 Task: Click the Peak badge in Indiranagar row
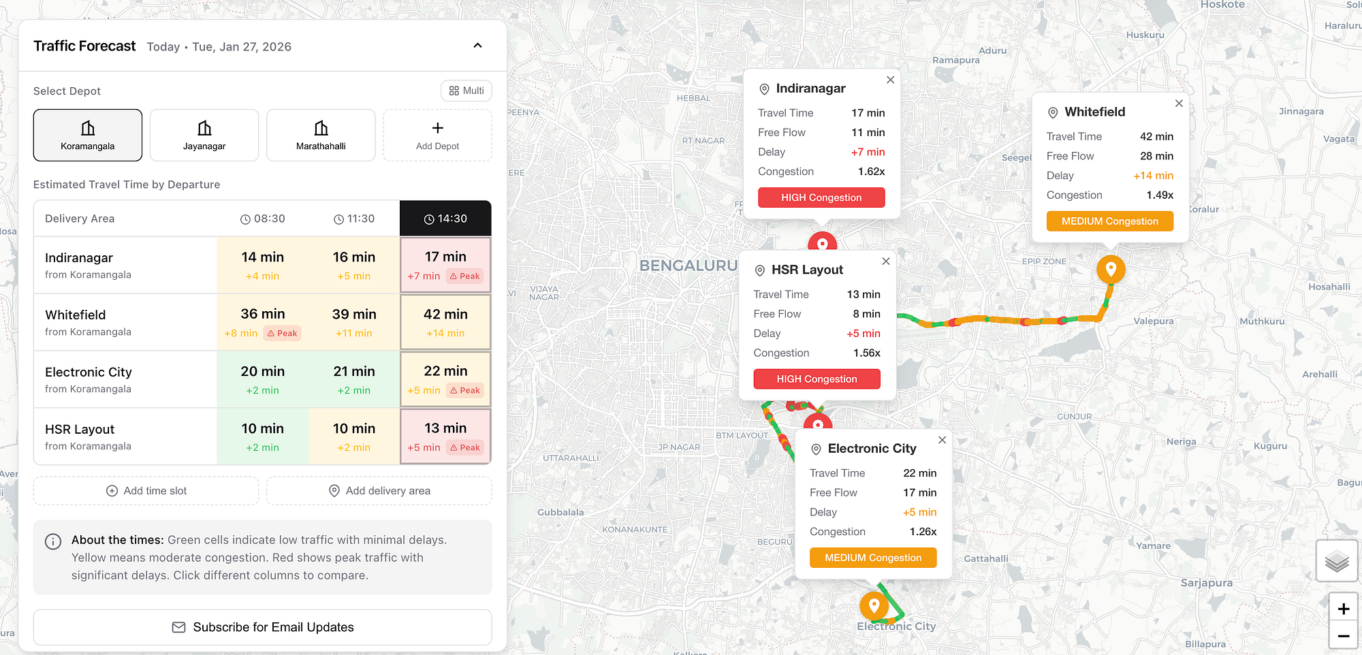point(464,276)
